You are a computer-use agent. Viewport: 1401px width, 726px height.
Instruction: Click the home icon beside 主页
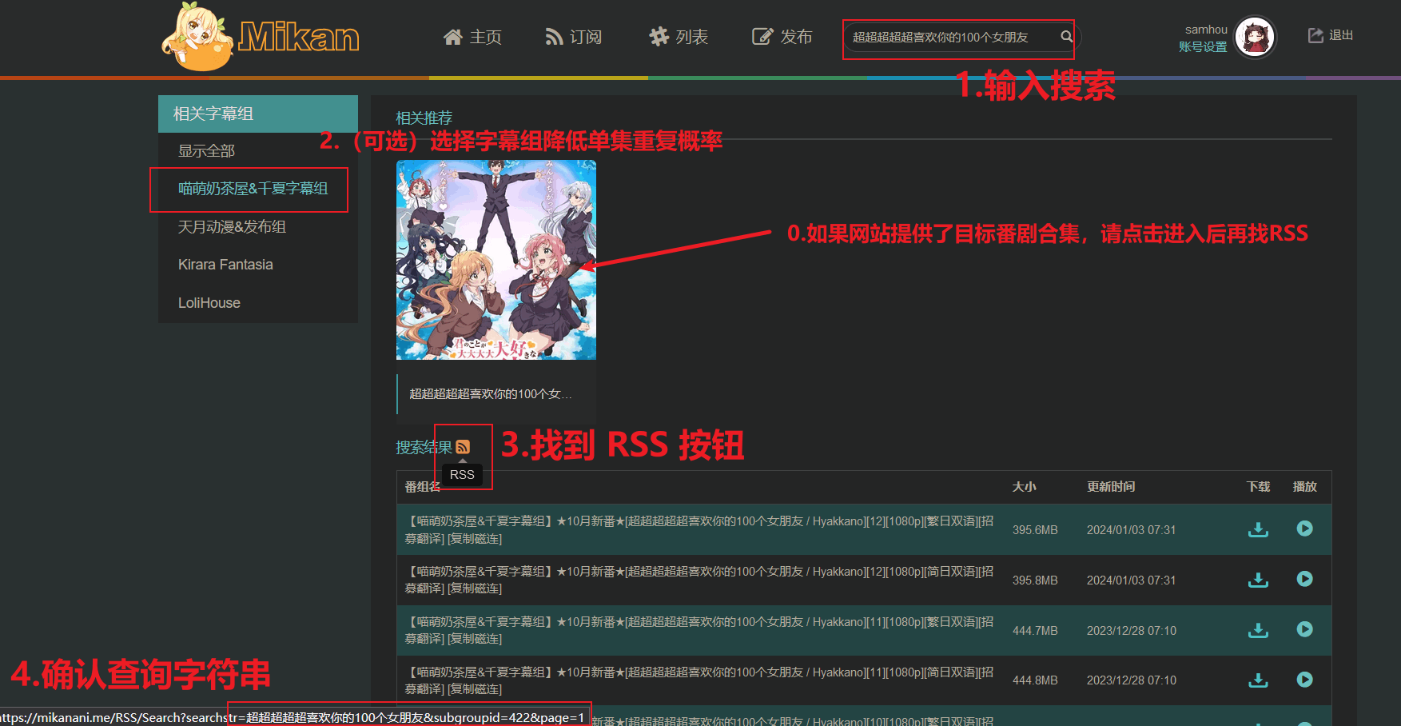click(453, 37)
